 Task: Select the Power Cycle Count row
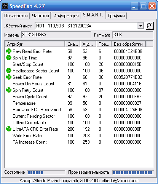click(x=79, y=97)
